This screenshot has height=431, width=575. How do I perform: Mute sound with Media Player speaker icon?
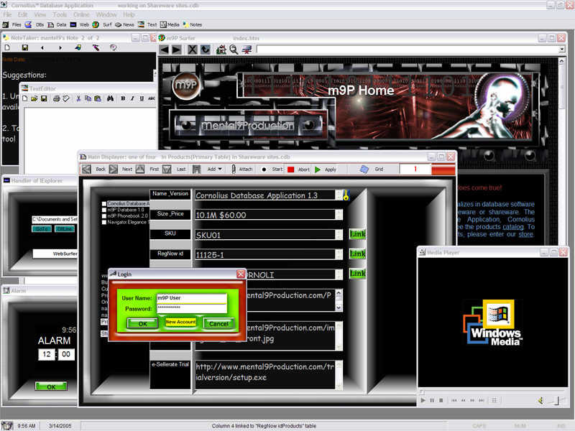click(x=540, y=401)
